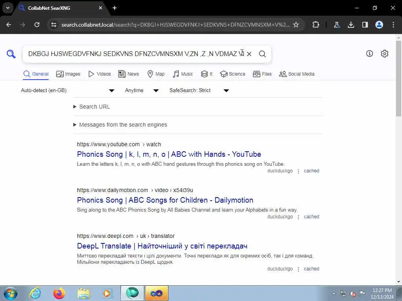
Task: Toggle muted volume icon in system tray
Action: point(353,294)
